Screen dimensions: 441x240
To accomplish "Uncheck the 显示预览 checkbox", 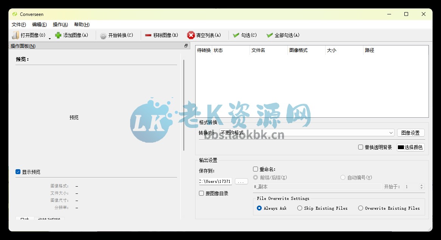I will tap(18, 172).
